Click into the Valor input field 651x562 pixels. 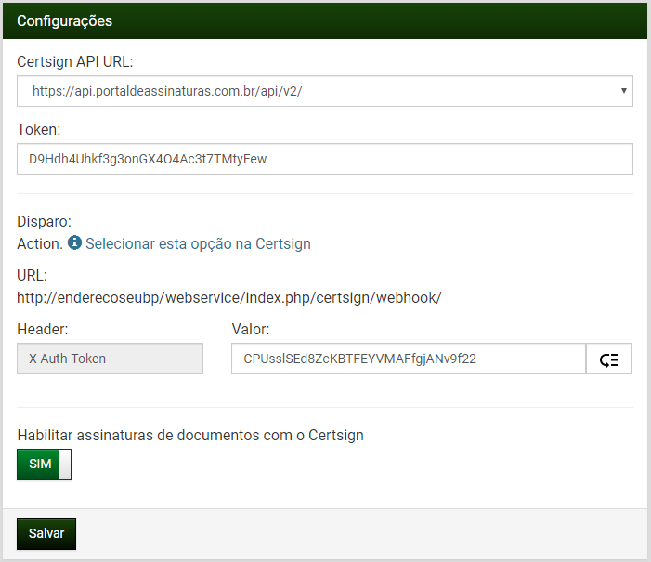pos(408,359)
